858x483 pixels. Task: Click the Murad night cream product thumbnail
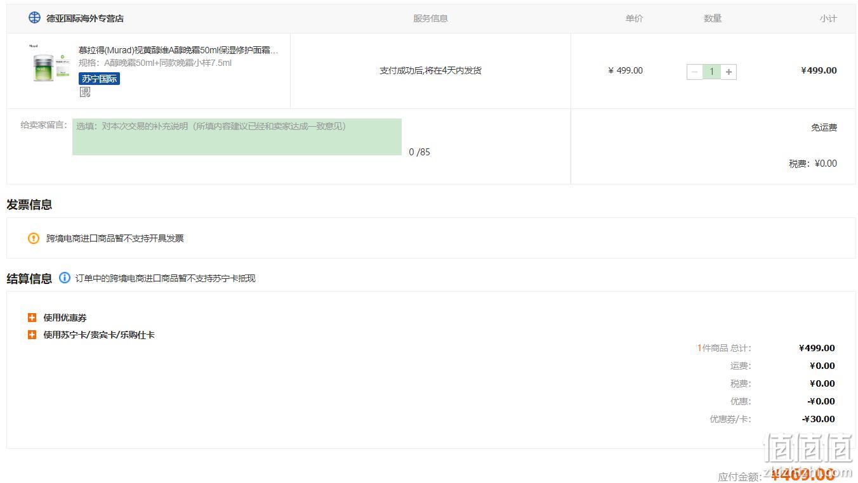coord(50,63)
